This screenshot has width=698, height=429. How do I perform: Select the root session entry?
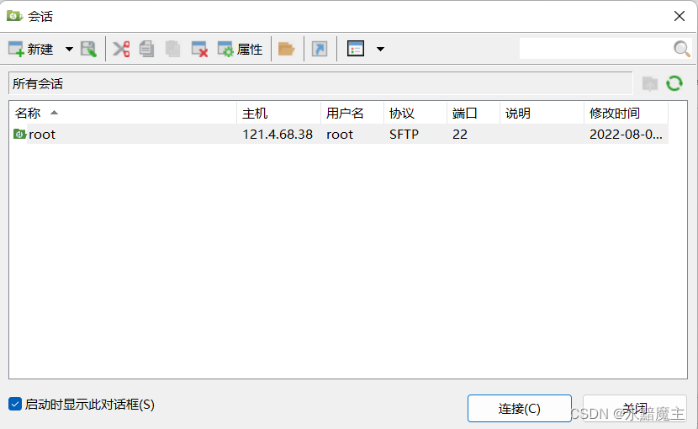[x=339, y=134]
